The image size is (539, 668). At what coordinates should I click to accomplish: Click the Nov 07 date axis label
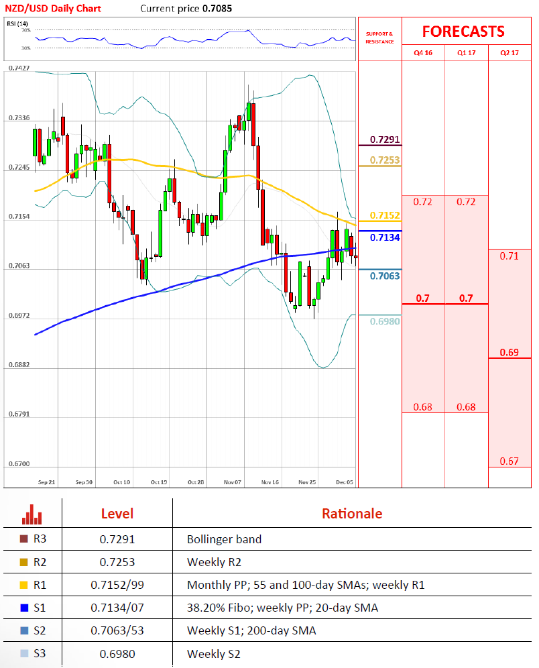pos(233,482)
